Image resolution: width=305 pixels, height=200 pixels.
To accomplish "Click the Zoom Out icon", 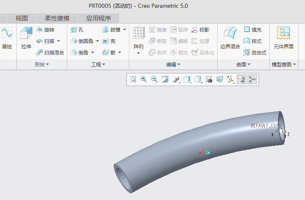I will (154, 79).
